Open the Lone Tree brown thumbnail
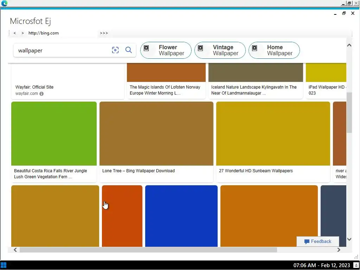 click(156, 133)
